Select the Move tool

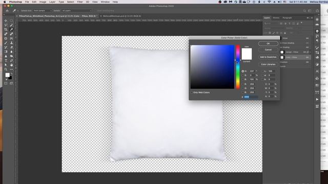click(x=6, y=20)
